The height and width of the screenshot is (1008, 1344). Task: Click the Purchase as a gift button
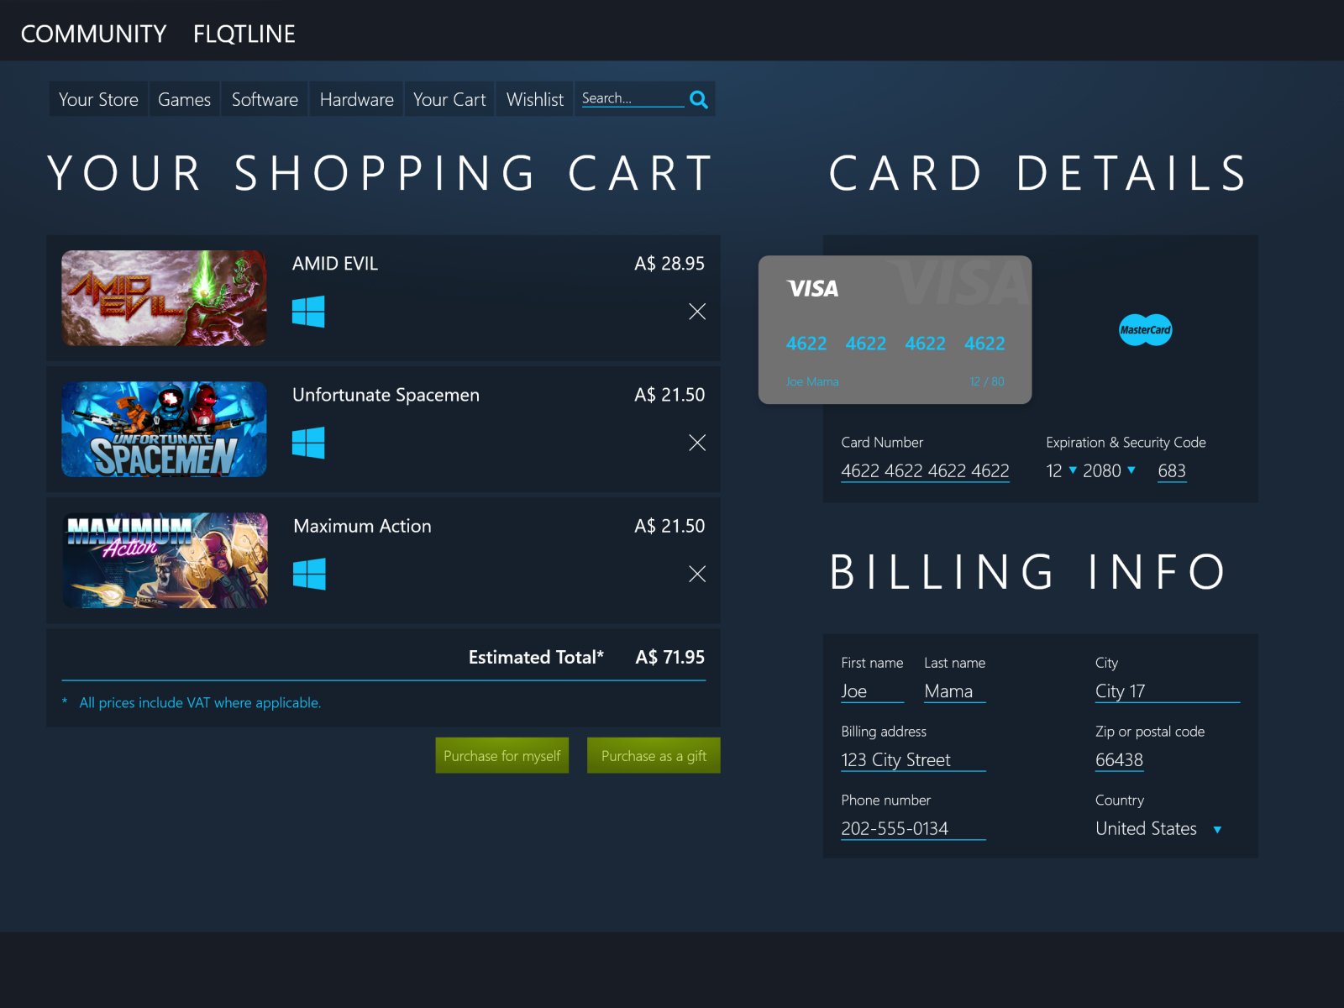[x=654, y=755]
